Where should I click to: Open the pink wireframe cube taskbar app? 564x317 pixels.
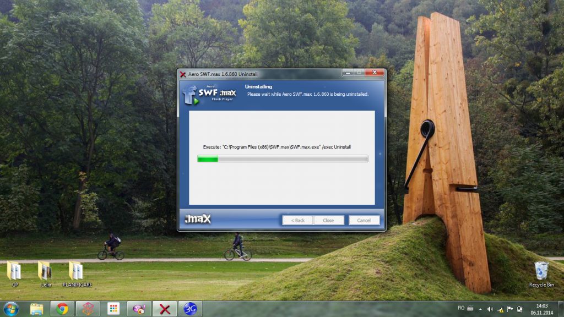tap(88, 309)
